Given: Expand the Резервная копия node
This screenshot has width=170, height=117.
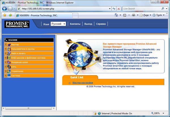Looking at the screenshot, I should pyautogui.click(x=6, y=62).
